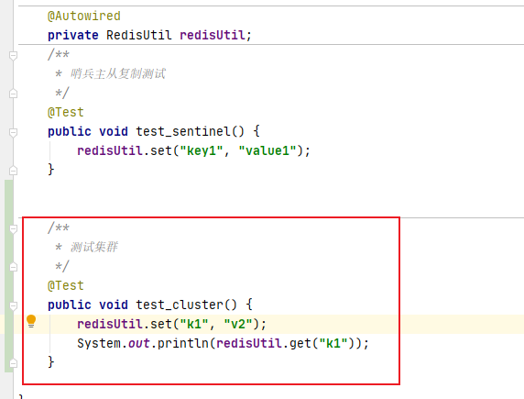Click the test_sentinel method name
The width and height of the screenshot is (524, 399).
coord(182,131)
